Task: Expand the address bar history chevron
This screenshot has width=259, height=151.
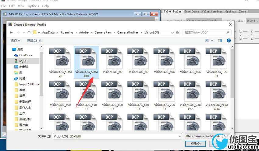Action: 172,32
